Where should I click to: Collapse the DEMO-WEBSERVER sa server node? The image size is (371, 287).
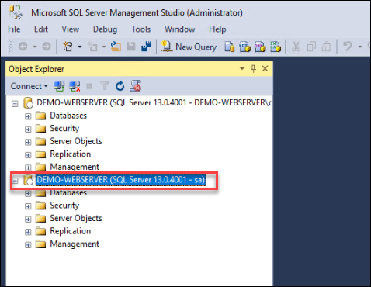15,181
